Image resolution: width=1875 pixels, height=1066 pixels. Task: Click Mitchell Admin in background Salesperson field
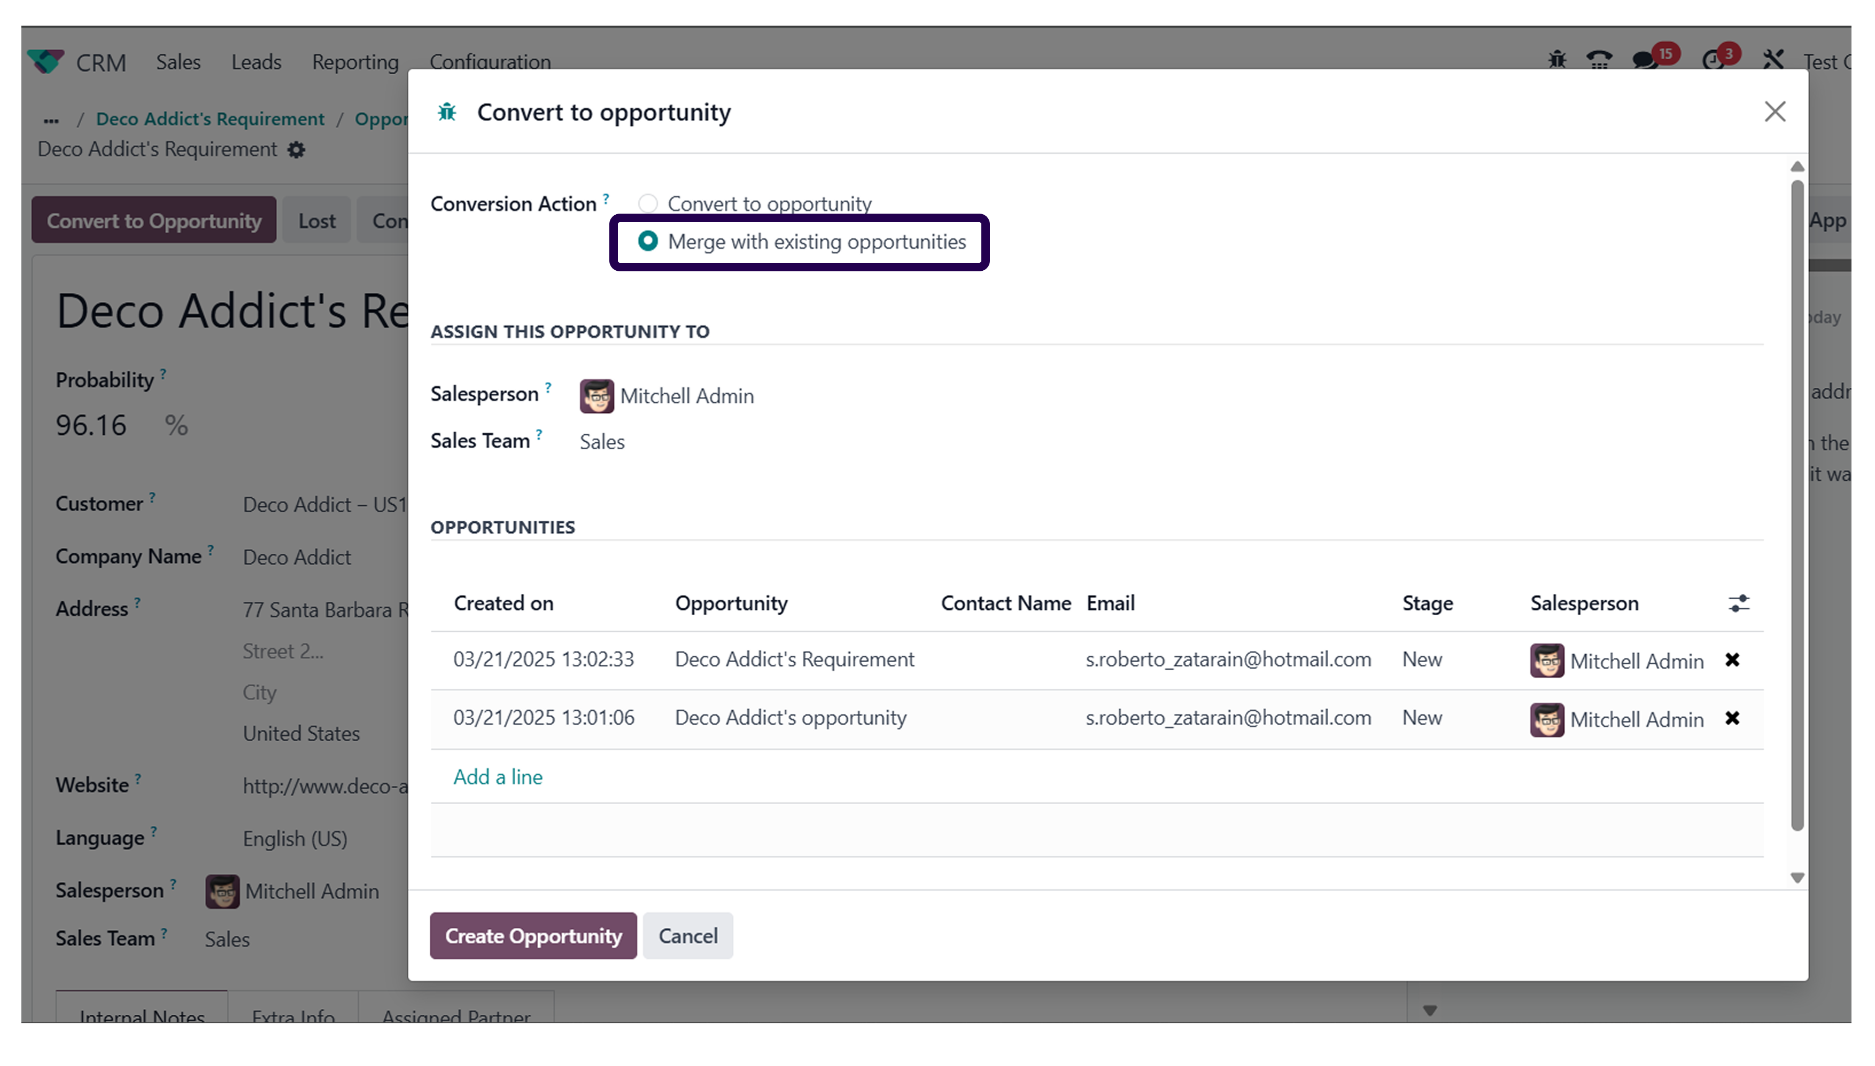[312, 892]
